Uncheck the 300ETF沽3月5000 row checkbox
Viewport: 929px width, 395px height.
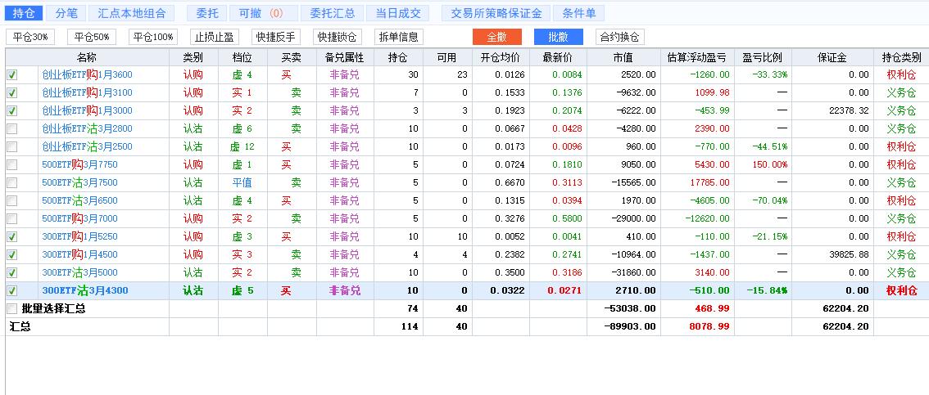pos(11,272)
